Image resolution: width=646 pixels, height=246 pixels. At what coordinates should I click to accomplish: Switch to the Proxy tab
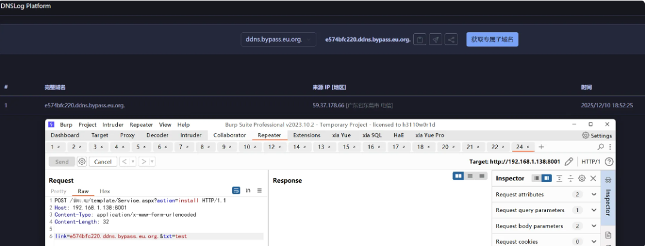pos(127,136)
